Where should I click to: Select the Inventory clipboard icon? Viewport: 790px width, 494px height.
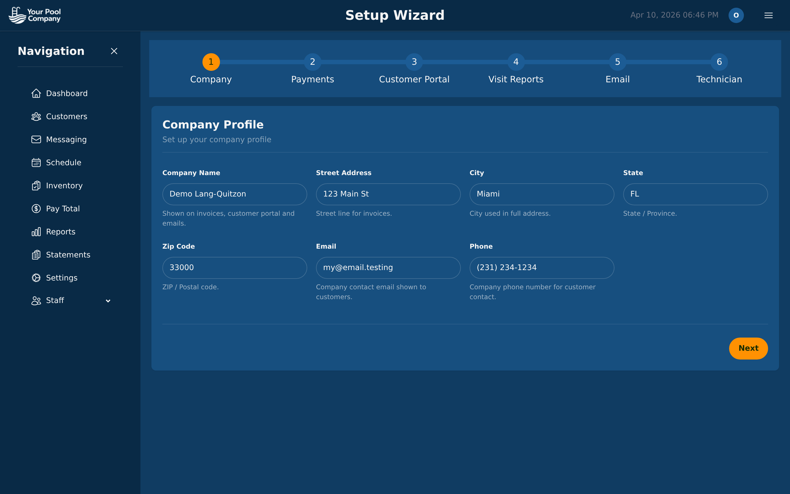point(36,185)
